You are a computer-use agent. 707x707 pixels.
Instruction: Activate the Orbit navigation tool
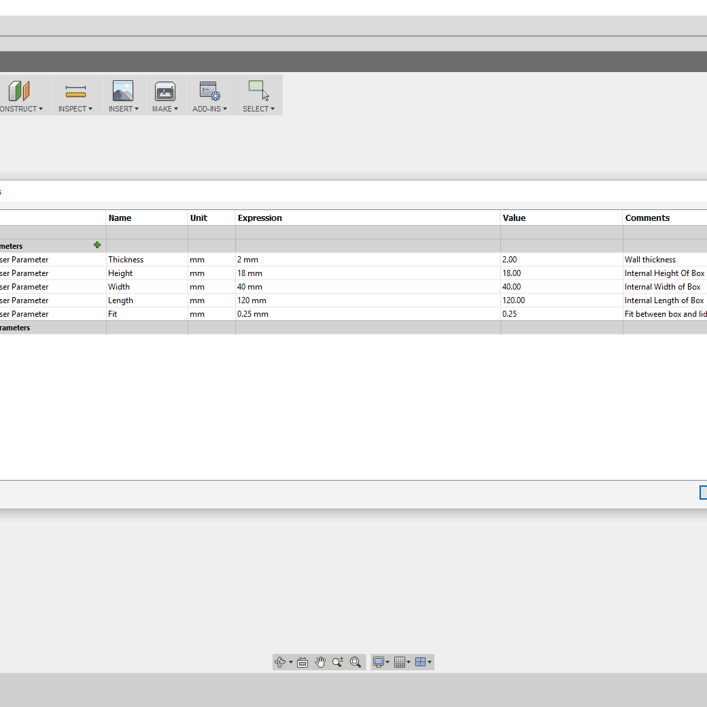pos(280,662)
